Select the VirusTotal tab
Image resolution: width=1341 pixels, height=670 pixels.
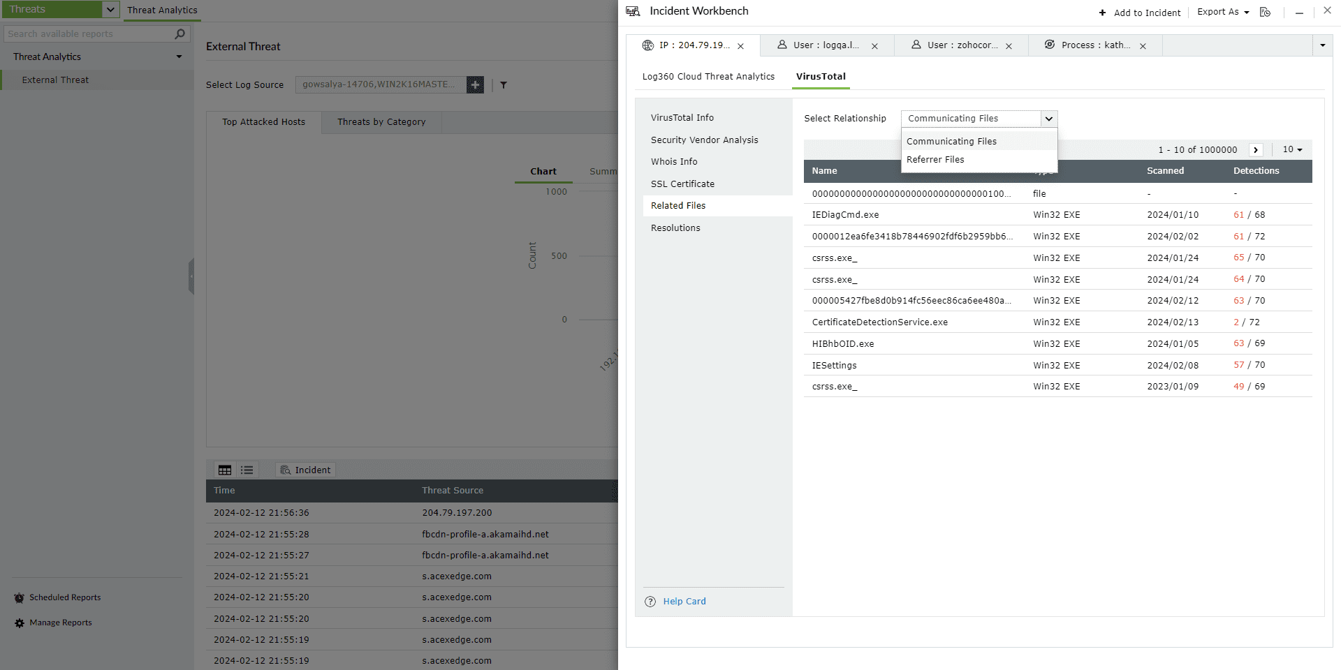(x=821, y=77)
